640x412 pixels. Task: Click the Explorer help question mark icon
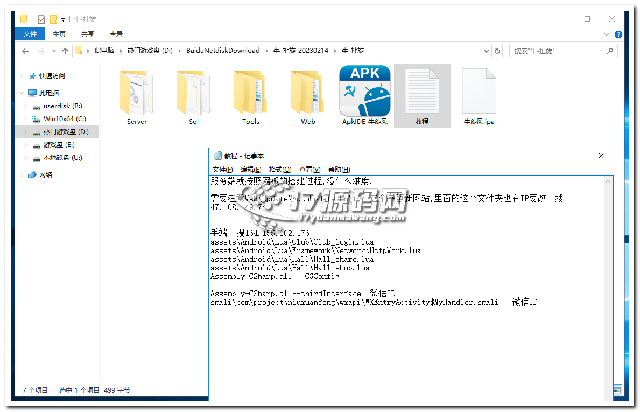(618, 34)
